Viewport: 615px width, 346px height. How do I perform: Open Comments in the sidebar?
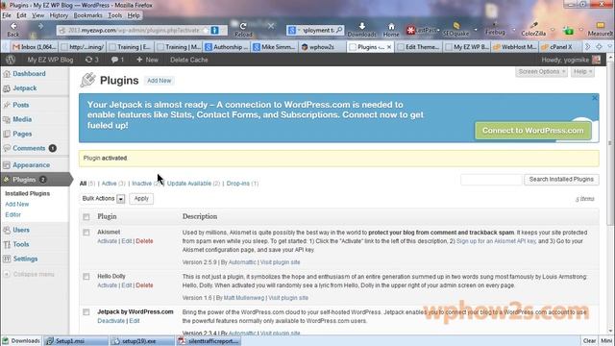point(29,148)
